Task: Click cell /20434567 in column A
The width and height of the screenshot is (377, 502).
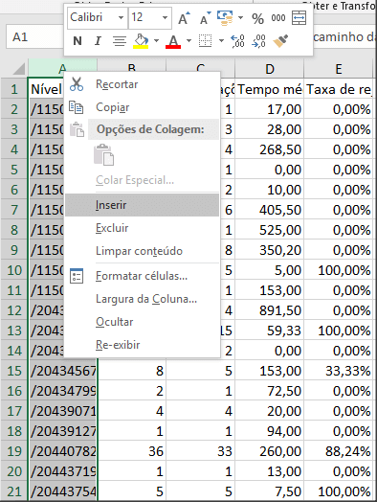Action: [x=62, y=371]
